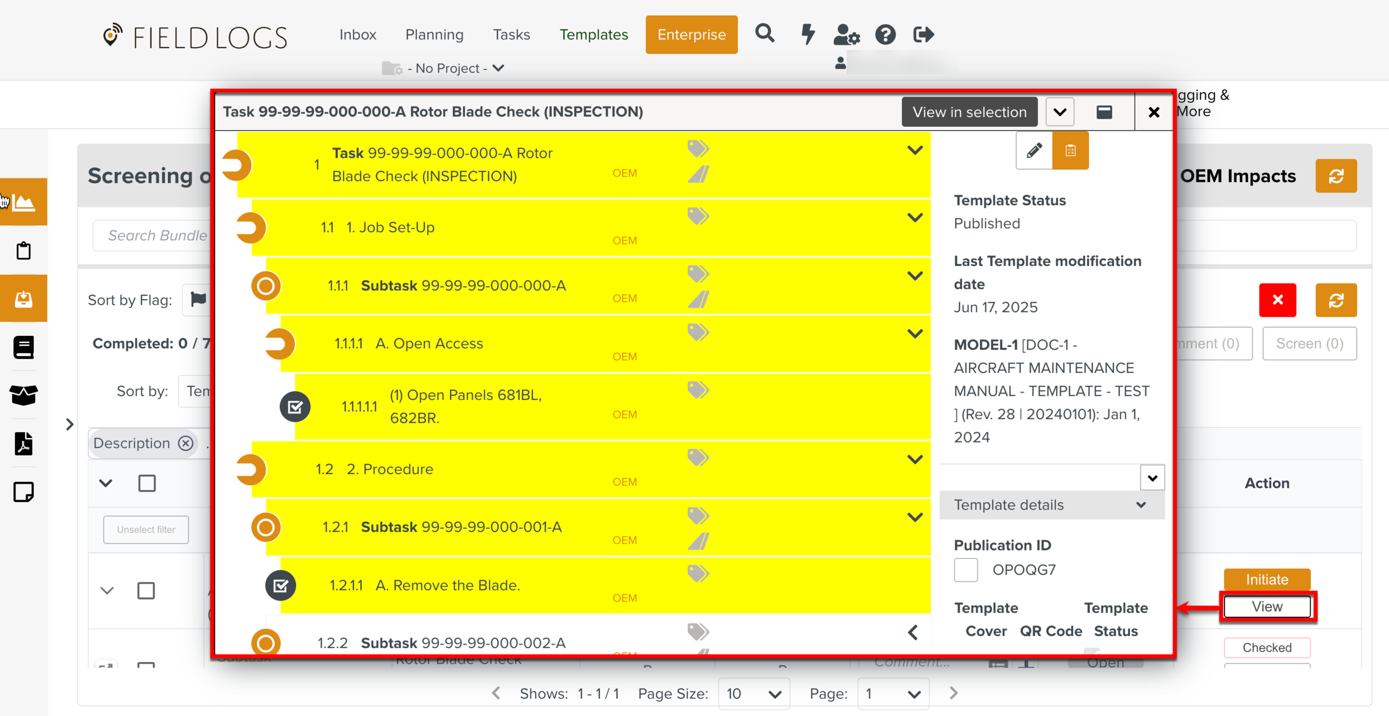Open the PDF document sidebar icon
This screenshot has height=716, width=1389.
coord(23,443)
